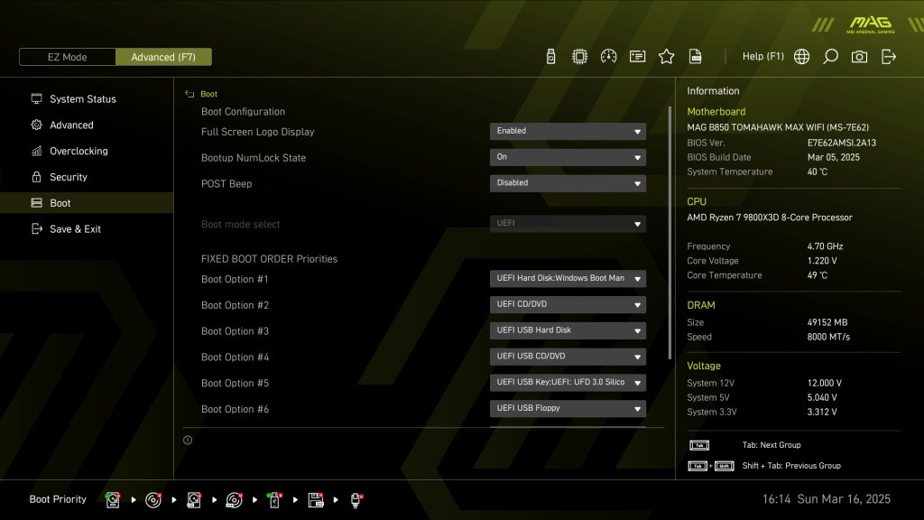Click the Help (F1) button
This screenshot has height=520, width=924.
[x=762, y=56]
